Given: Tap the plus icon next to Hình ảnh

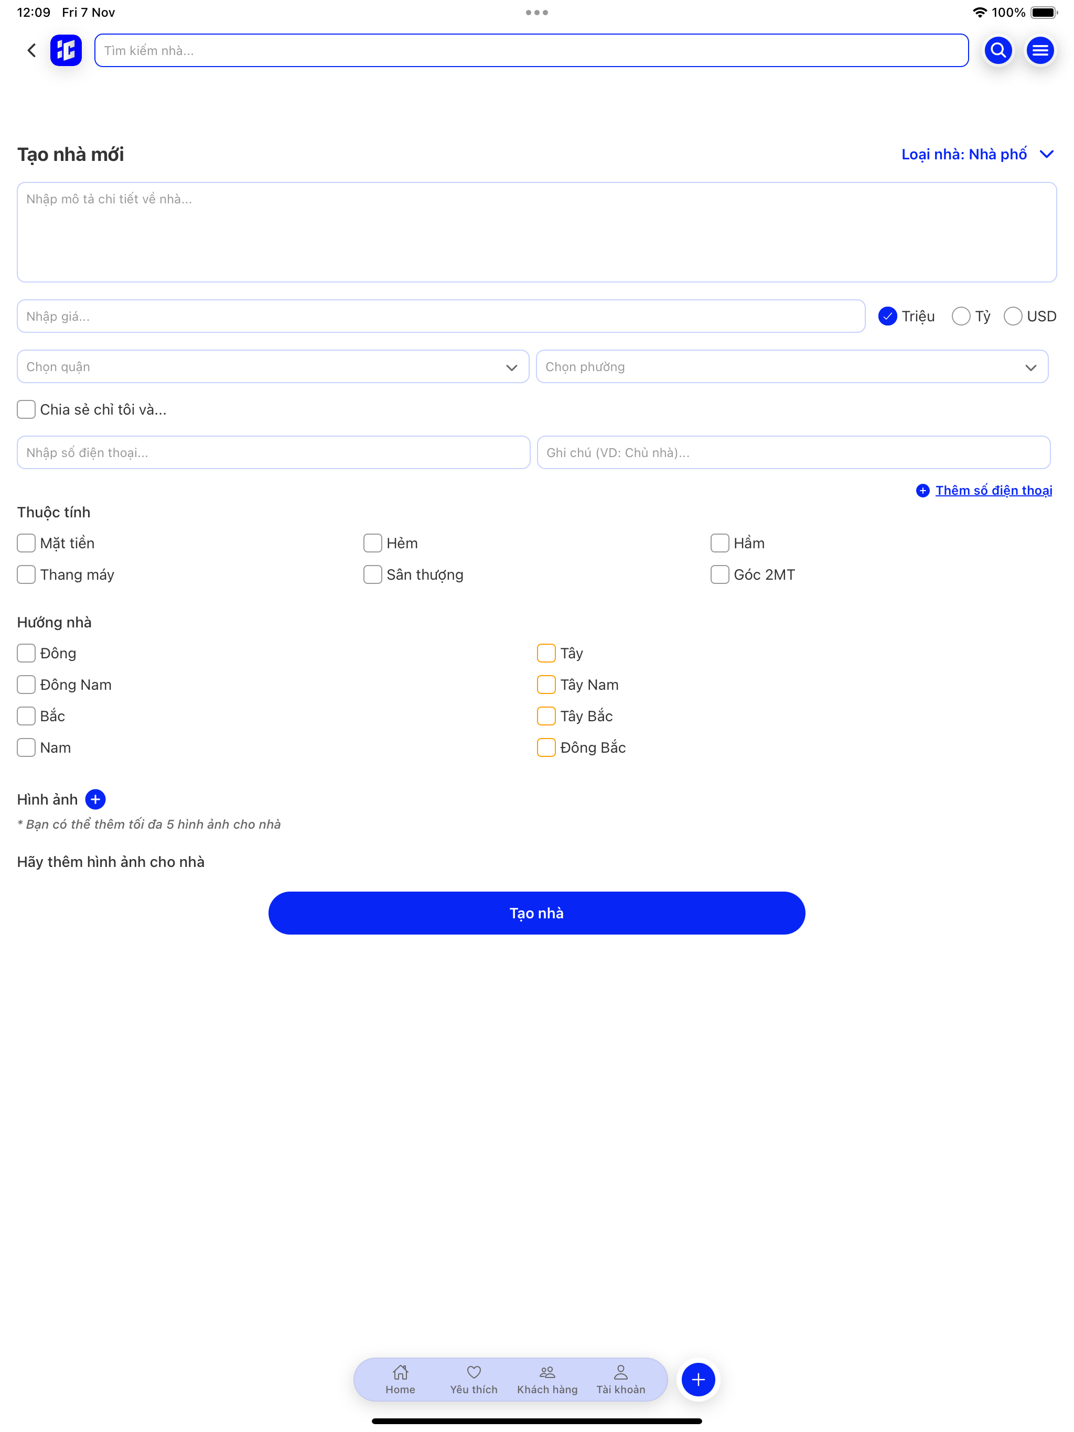Looking at the screenshot, I should coord(95,799).
